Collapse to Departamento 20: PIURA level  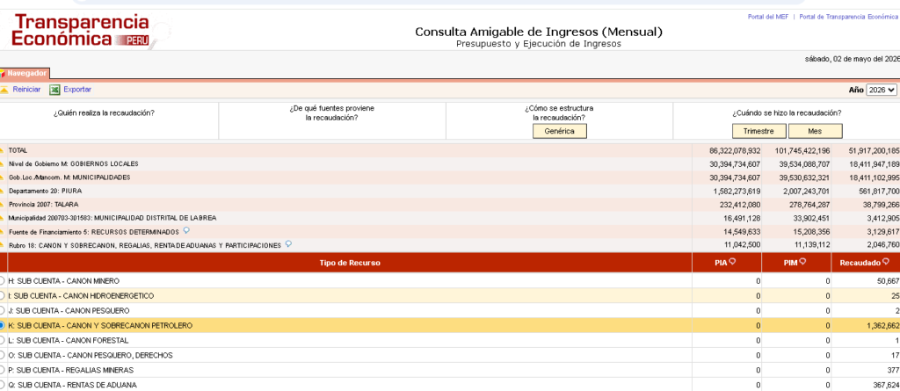(x=2, y=191)
